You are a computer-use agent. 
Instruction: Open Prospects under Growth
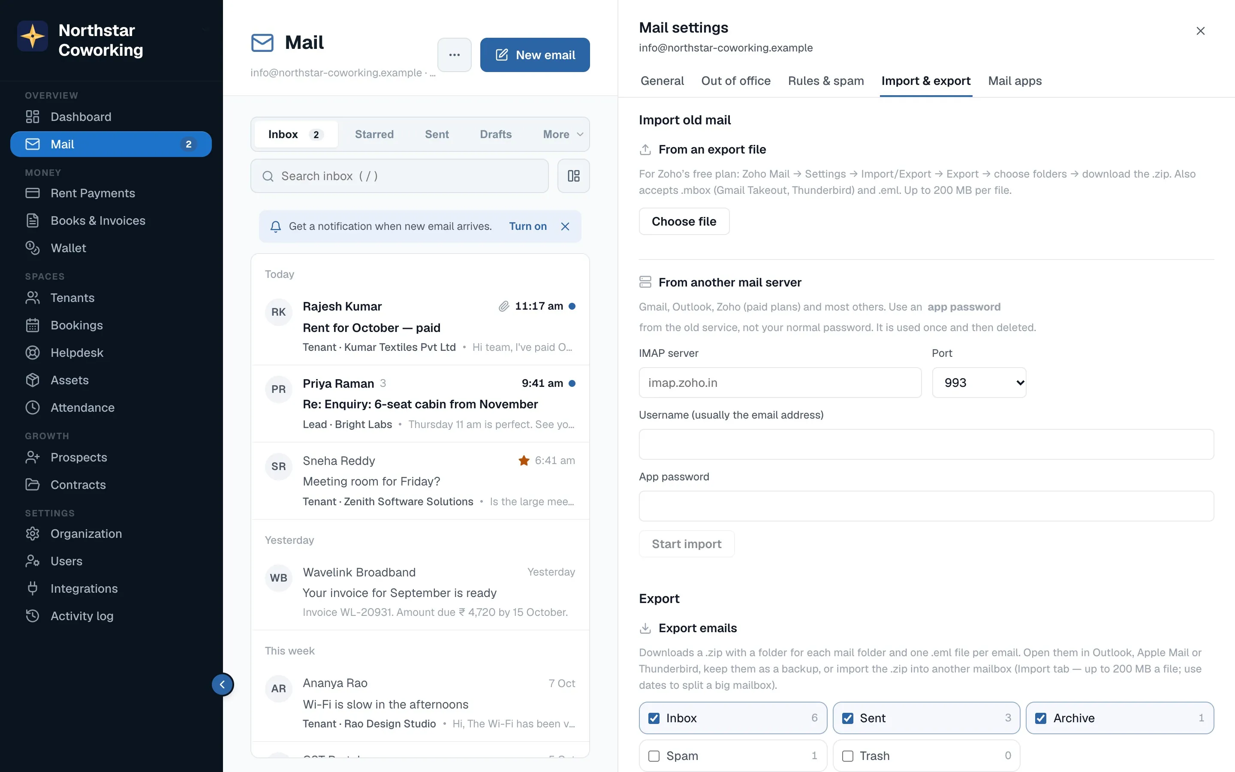click(x=111, y=458)
